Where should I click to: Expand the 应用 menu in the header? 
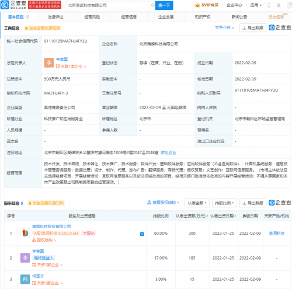point(256,5)
